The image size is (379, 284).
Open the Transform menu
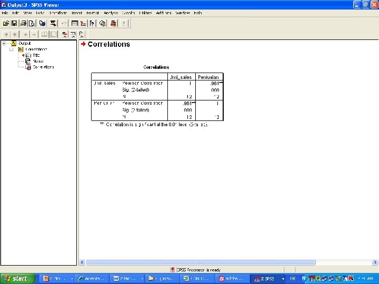(x=58, y=13)
